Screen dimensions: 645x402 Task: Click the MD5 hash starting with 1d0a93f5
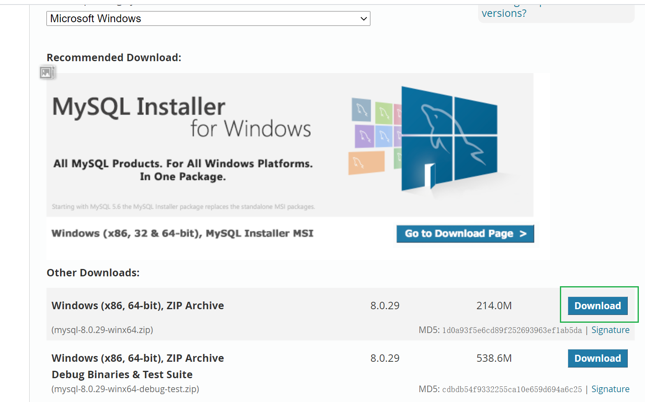click(x=512, y=331)
